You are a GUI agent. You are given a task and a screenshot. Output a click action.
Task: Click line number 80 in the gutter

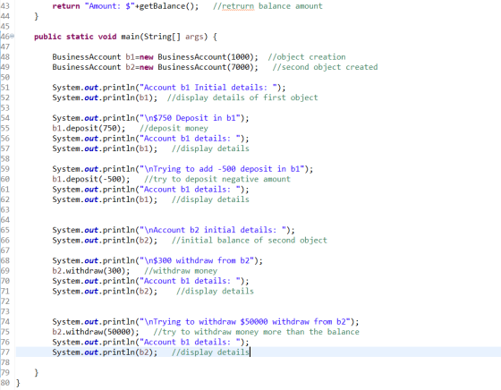point(5,383)
